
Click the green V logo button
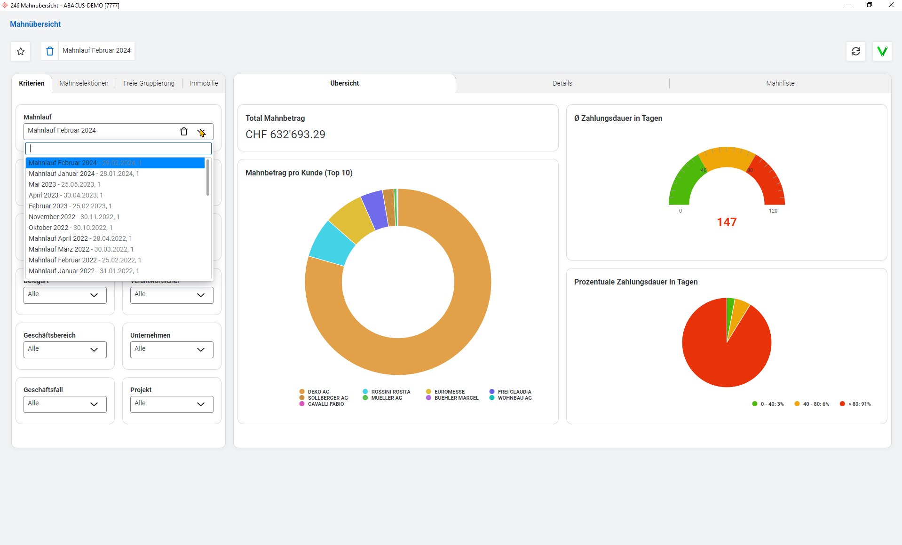coord(882,51)
